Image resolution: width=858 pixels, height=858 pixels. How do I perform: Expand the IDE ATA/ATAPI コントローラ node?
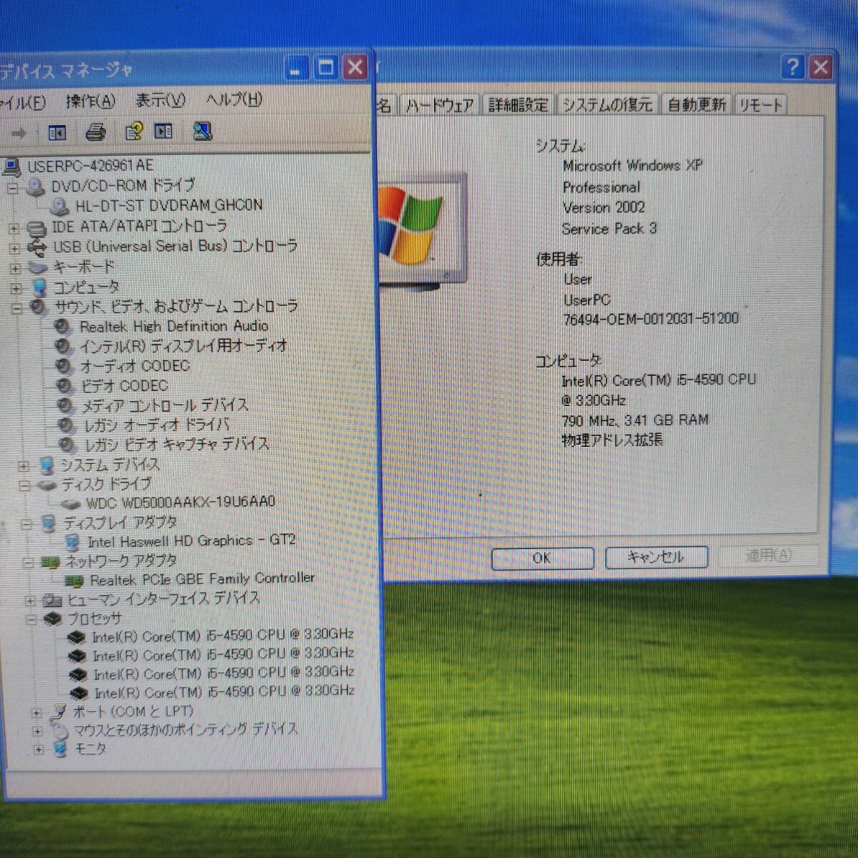pos(14,229)
